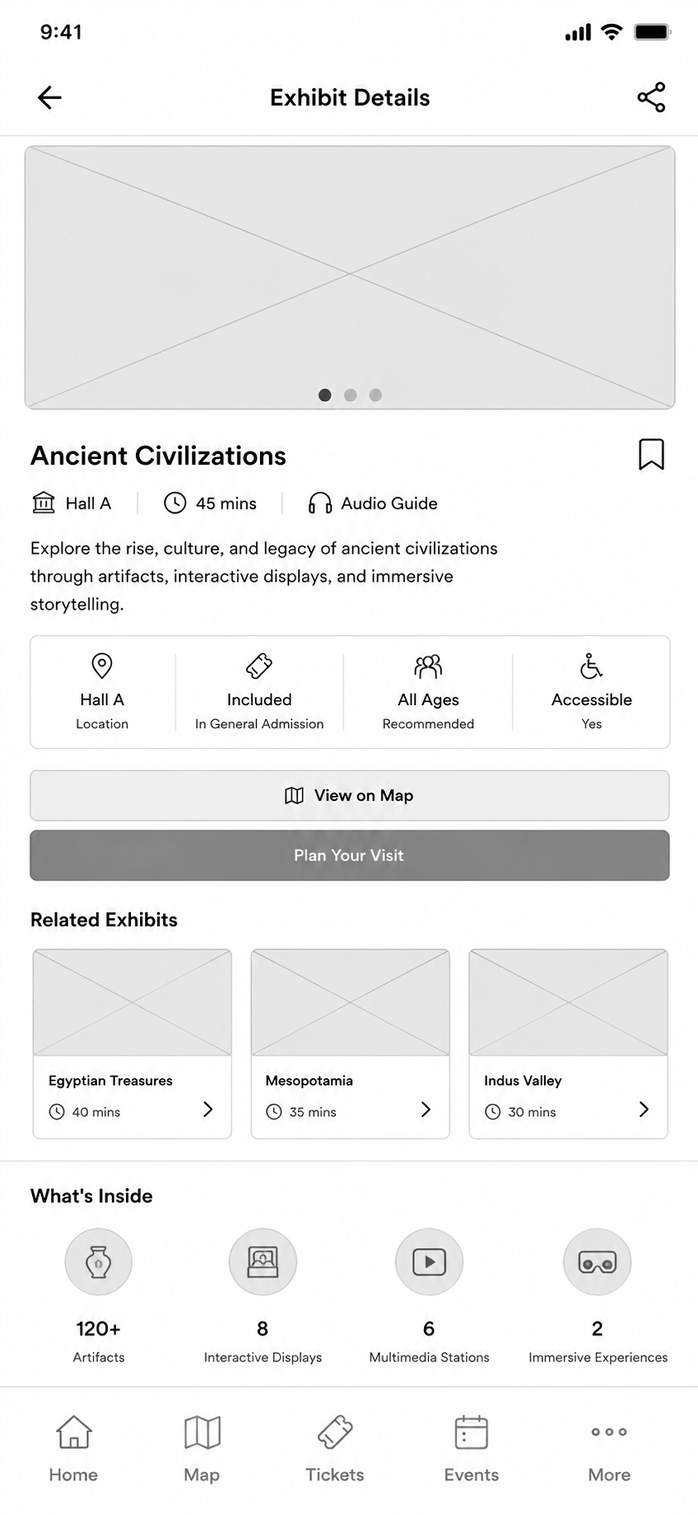This screenshot has height=1515, width=698.
Task: Open the Mesopotamia exhibit thumbnail
Action: [x=350, y=1002]
